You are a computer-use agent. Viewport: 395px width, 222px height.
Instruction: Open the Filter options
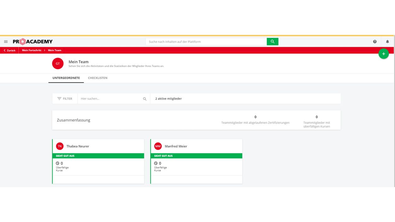65,99
